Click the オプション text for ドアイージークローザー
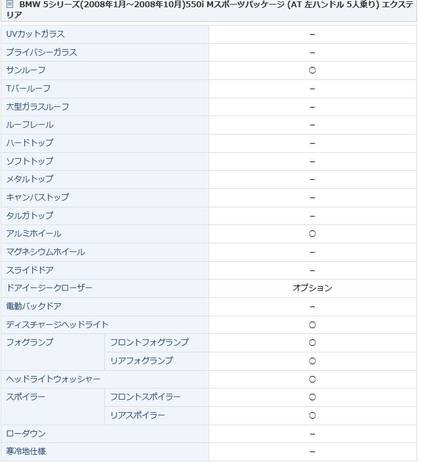 (312, 288)
